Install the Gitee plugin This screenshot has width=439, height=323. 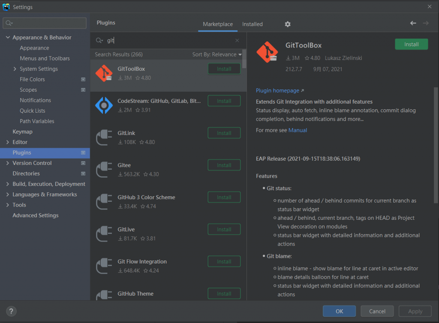pyautogui.click(x=224, y=165)
